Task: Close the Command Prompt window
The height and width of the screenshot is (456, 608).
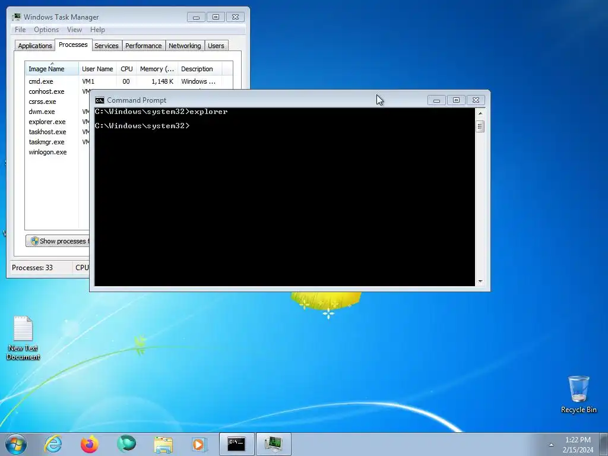Action: [476, 100]
